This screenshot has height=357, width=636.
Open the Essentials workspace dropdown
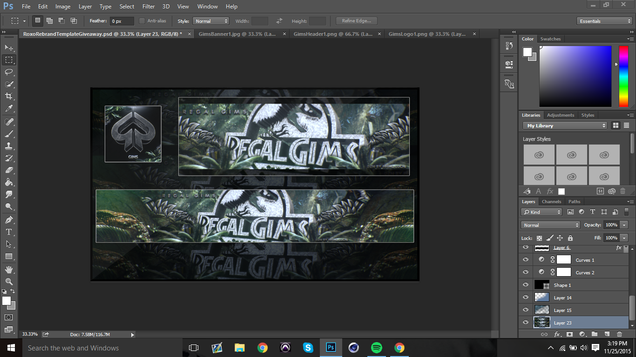[604, 21]
